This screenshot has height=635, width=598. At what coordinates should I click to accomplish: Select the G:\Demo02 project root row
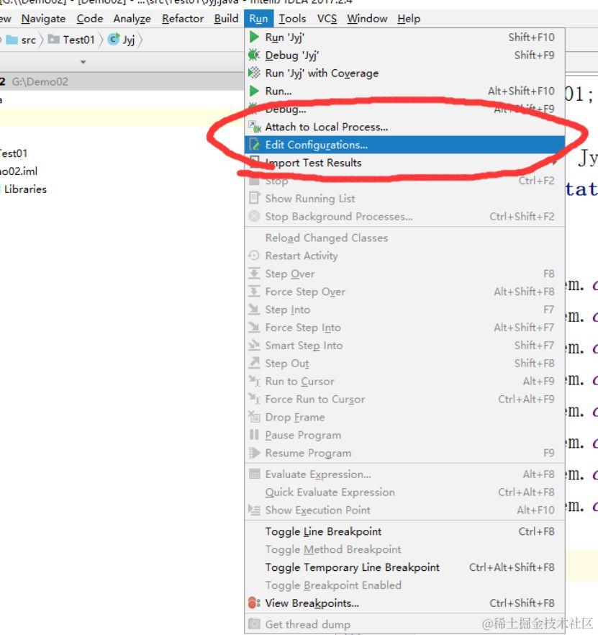122,81
